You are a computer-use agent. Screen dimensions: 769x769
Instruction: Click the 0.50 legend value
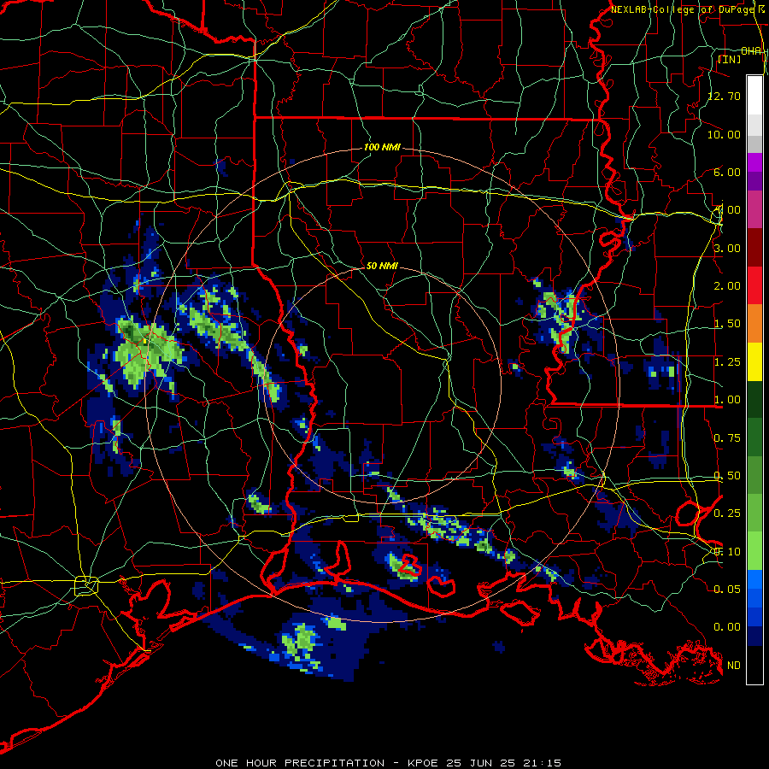727,476
